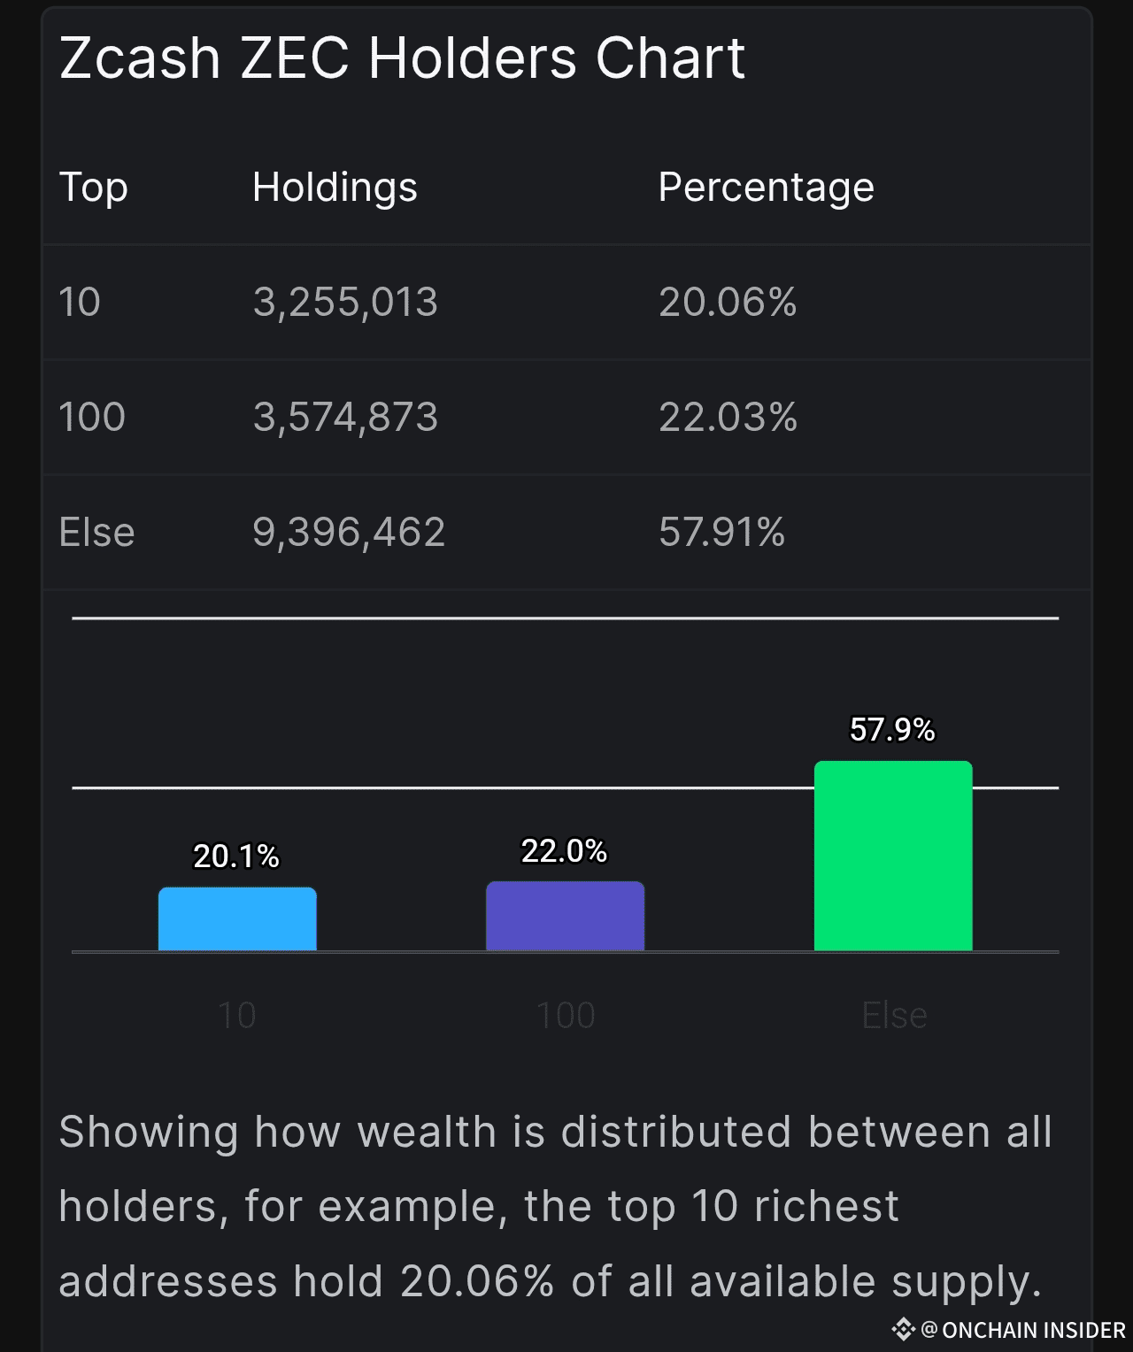Select the 3,574,873 holdings cell
Image resolution: width=1133 pixels, height=1352 pixels.
[345, 417]
